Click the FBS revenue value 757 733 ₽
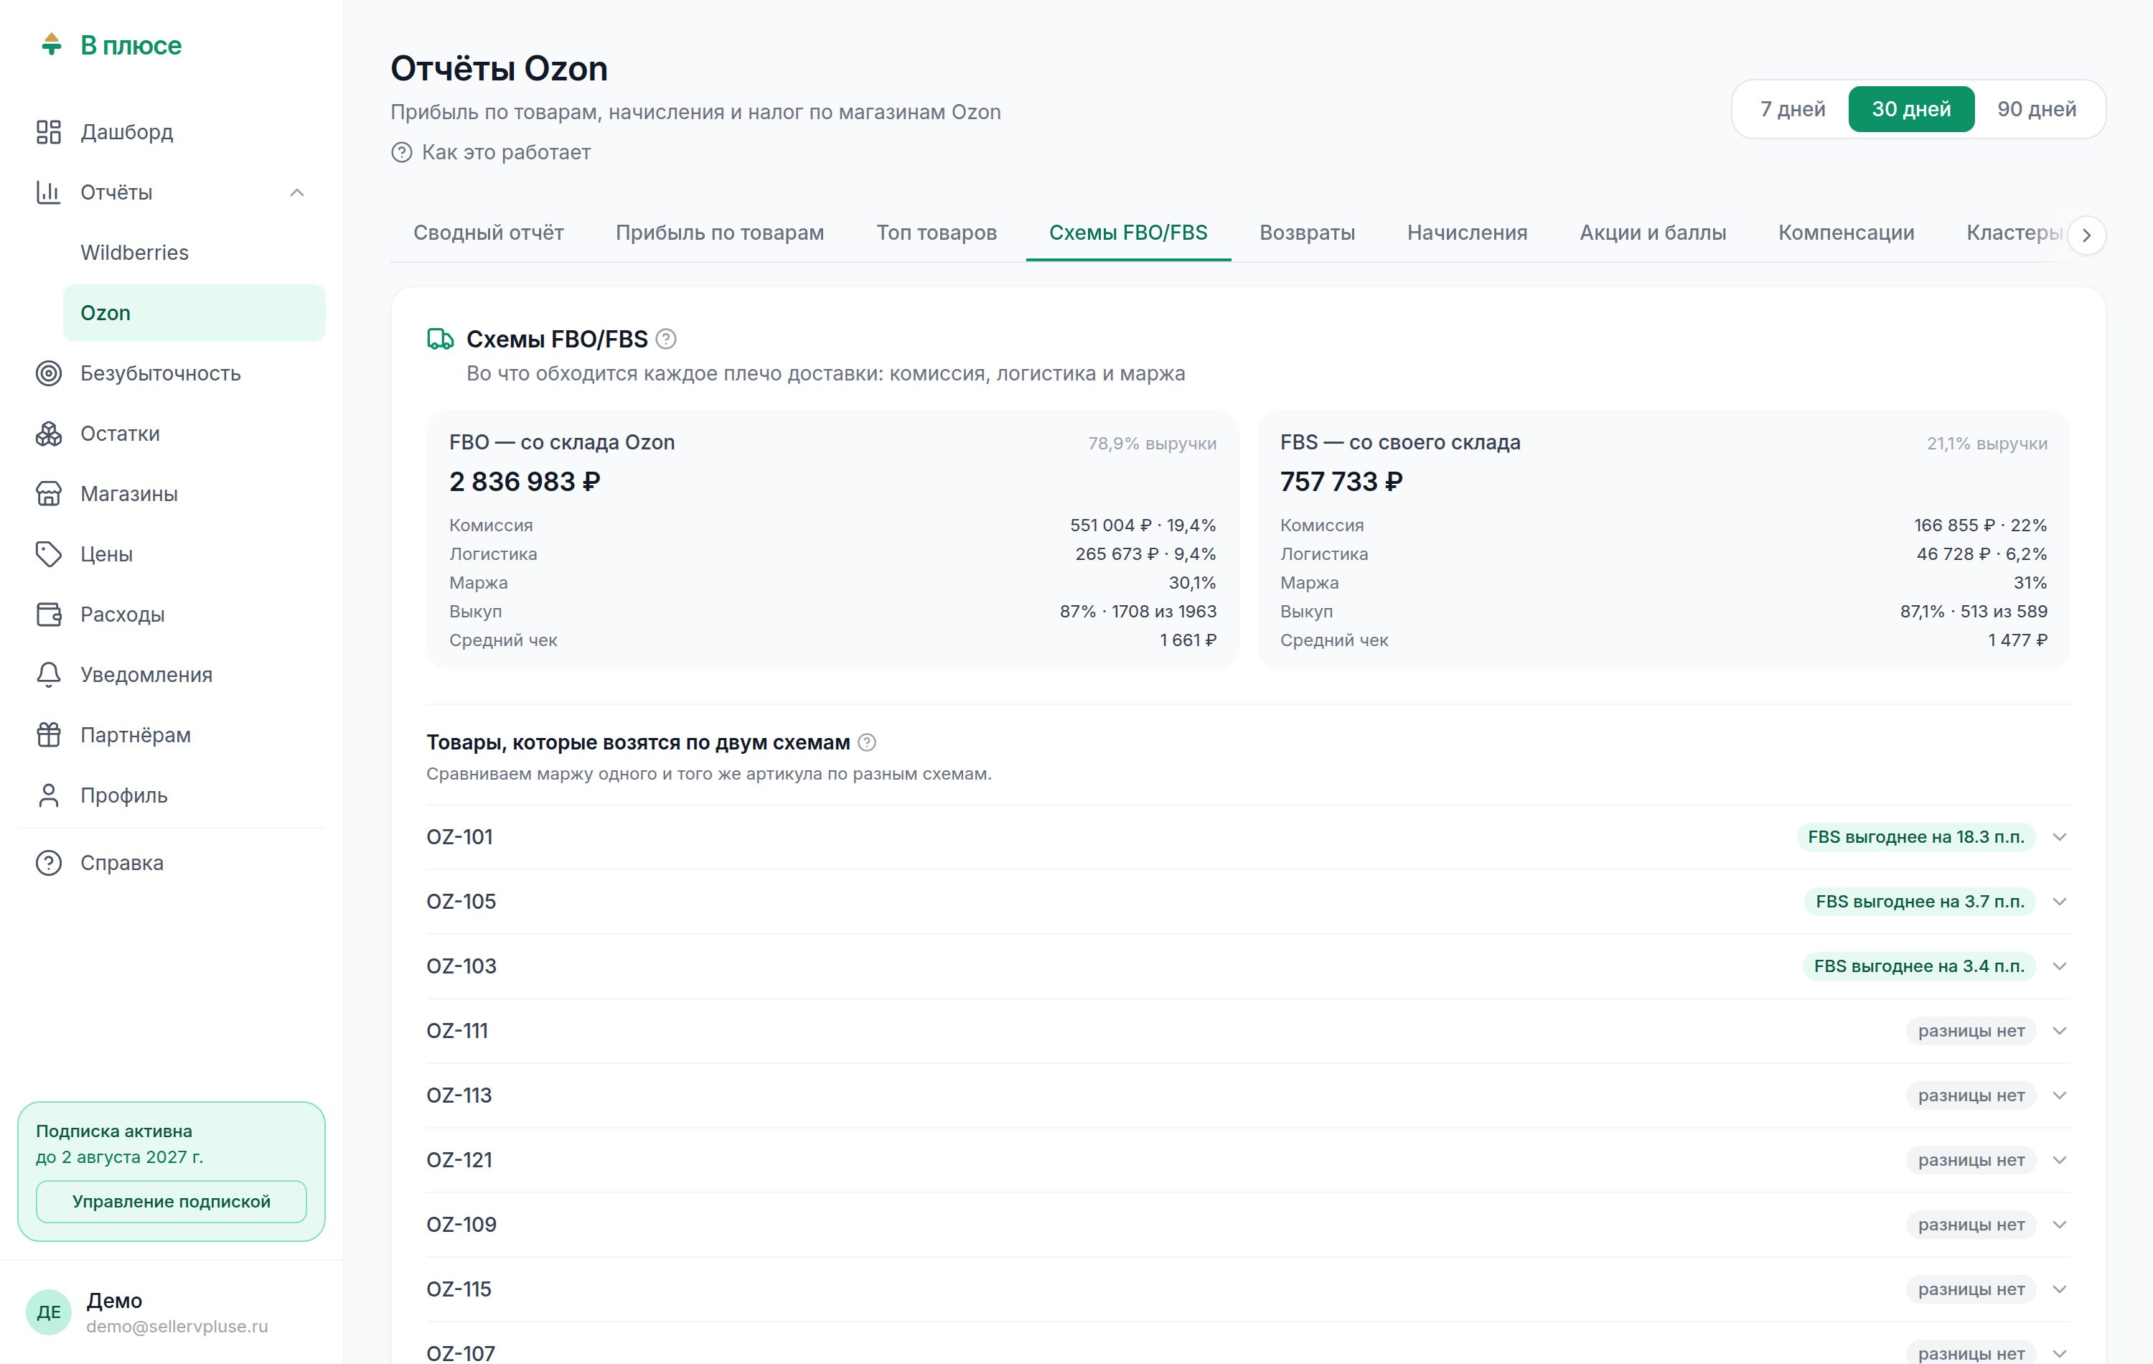 [x=1341, y=482]
